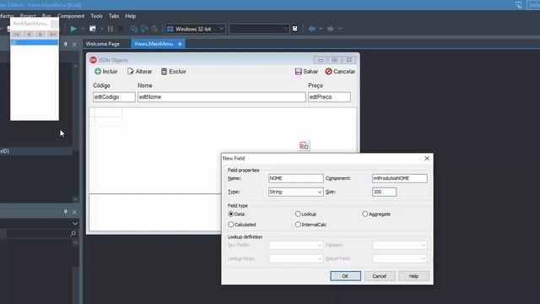Screen dimensions: 540x304
Task: Select the Data field type radio
Action: click(x=231, y=214)
